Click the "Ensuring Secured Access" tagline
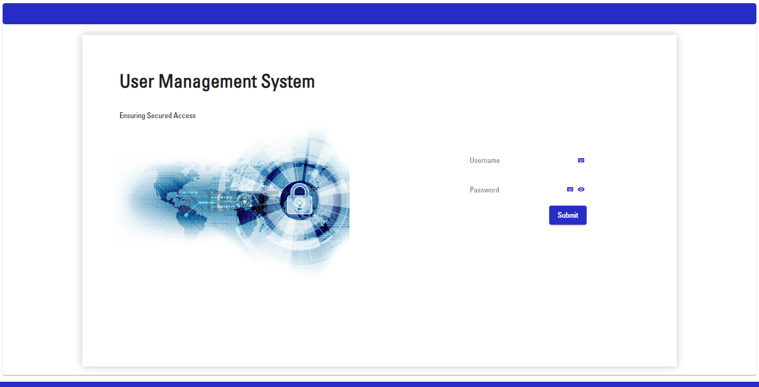Viewport: 759px width, 387px height. point(157,115)
